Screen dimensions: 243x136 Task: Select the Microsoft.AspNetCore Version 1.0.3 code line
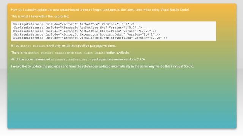73,24
